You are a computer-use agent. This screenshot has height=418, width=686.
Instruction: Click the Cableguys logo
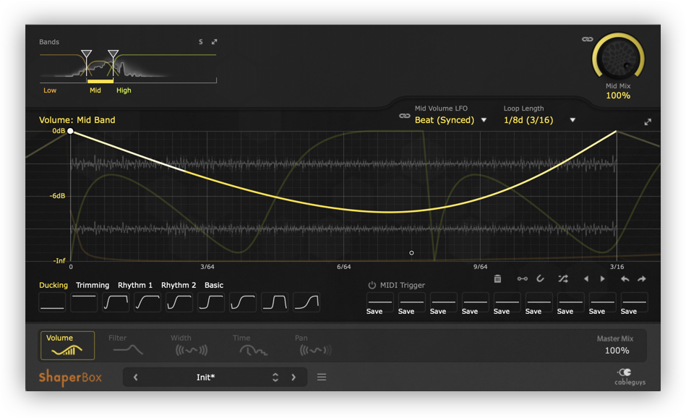tap(630, 377)
